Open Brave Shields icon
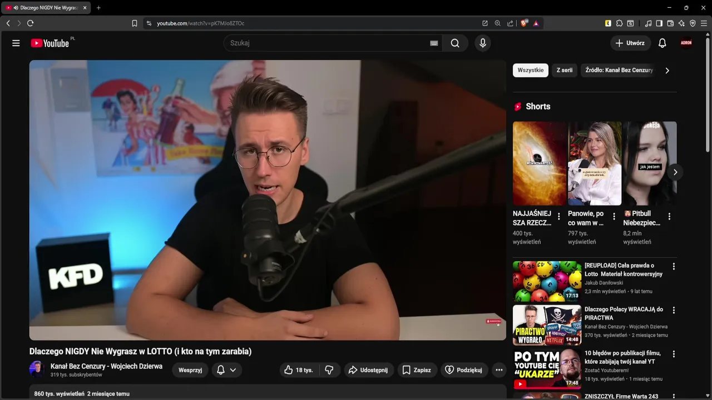The image size is (712, 400). coord(524,23)
